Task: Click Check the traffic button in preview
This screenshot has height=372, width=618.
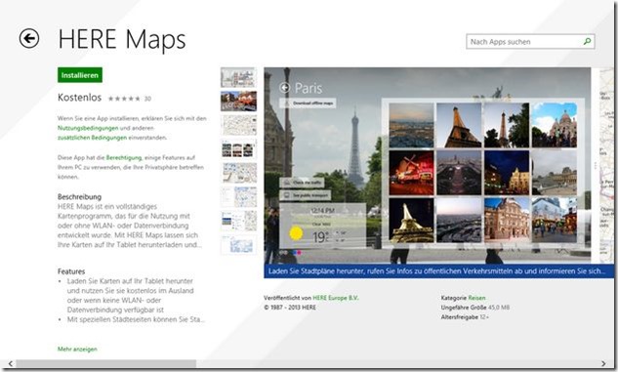Action: pos(302,183)
